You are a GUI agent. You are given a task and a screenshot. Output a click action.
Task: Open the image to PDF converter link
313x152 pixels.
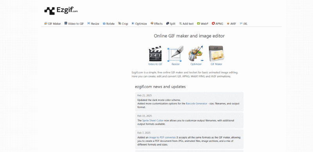coord(162,138)
